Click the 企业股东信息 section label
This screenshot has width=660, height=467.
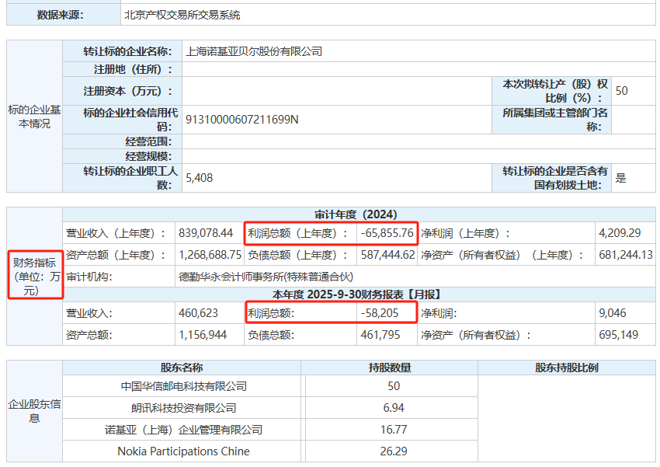coord(34,411)
